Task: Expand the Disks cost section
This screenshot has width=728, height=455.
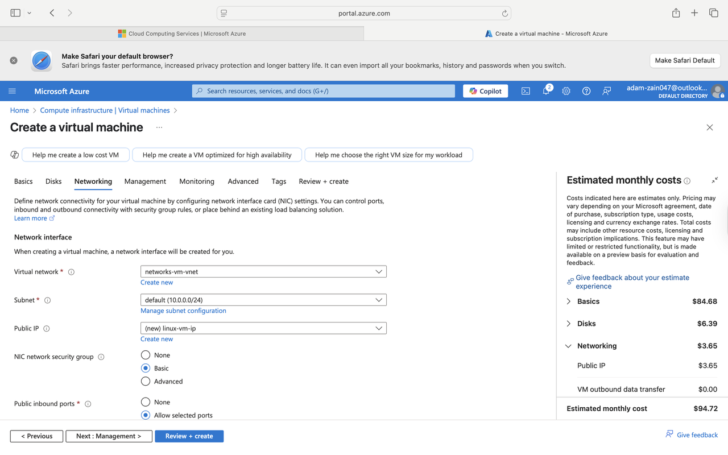Action: [569, 324]
